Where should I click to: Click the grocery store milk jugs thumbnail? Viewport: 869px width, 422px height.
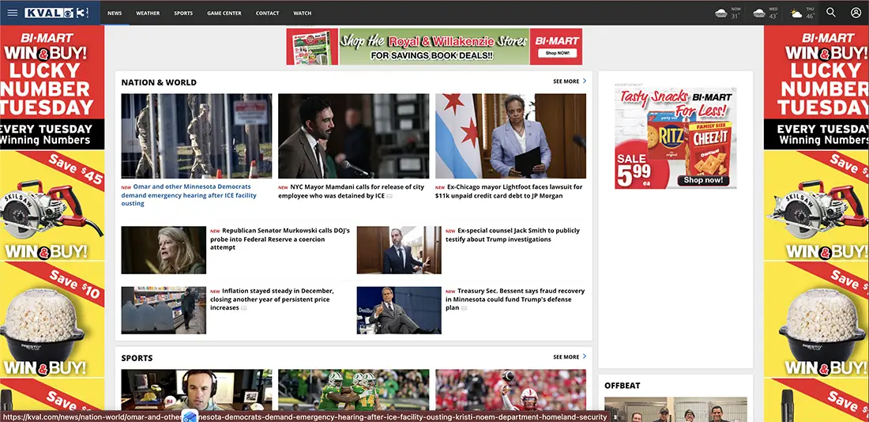pyautogui.click(x=164, y=311)
